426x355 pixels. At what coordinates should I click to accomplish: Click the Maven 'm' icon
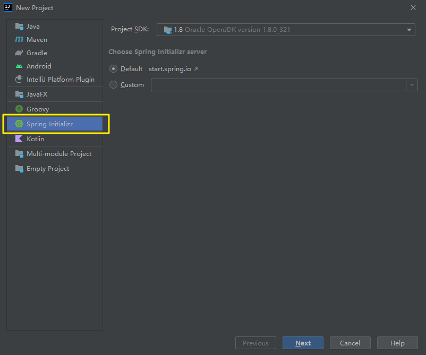(19, 39)
